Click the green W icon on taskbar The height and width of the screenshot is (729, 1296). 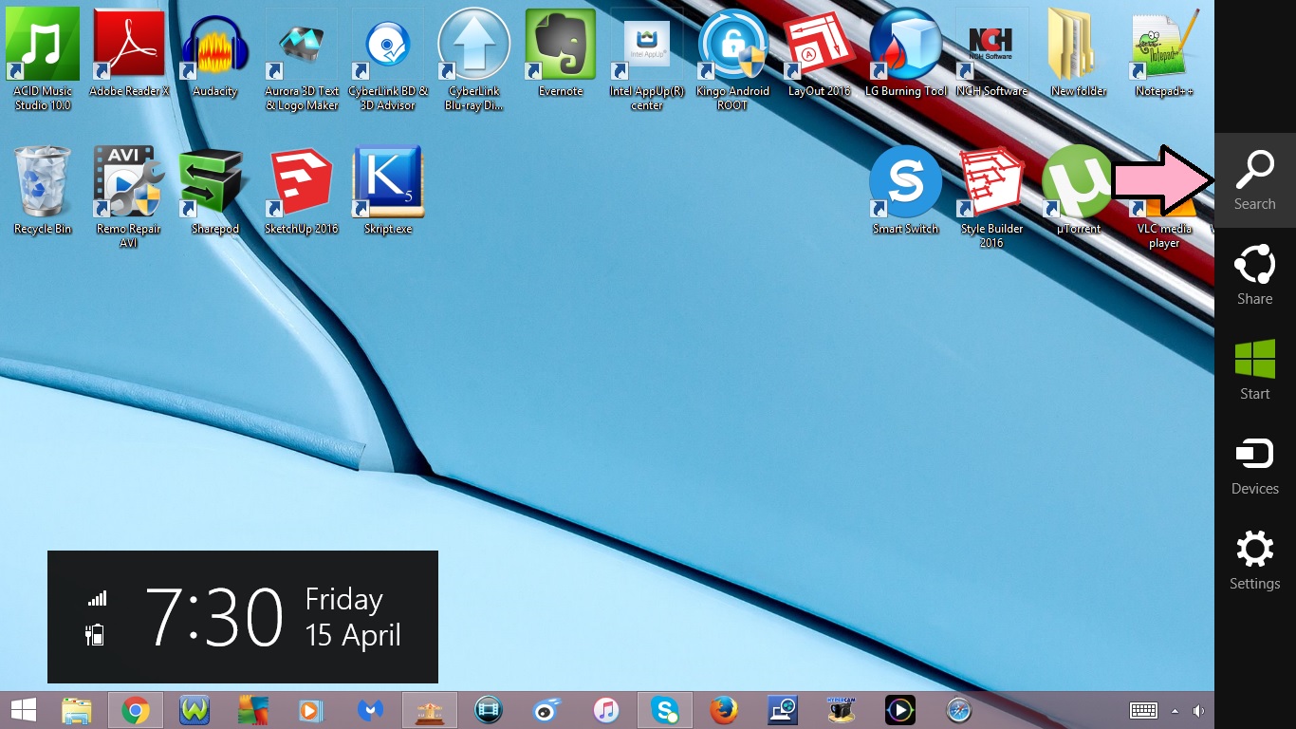click(194, 710)
